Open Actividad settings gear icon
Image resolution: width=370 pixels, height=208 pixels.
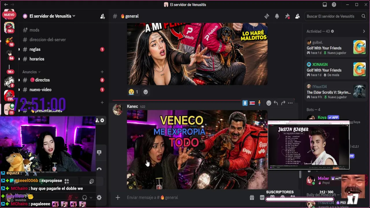coord(332,31)
